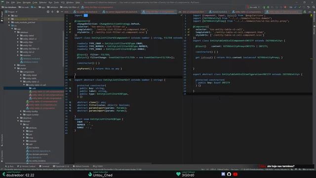Click the green inspection checkmark of the left editor
Screen dimensions: 316x178
coord(181,15)
